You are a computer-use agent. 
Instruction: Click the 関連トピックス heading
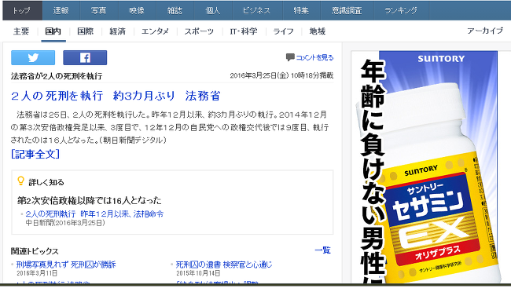point(35,251)
